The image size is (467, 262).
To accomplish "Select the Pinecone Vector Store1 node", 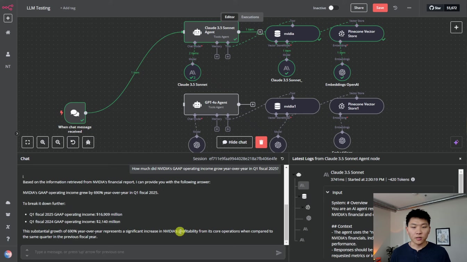I will pyautogui.click(x=357, y=106).
